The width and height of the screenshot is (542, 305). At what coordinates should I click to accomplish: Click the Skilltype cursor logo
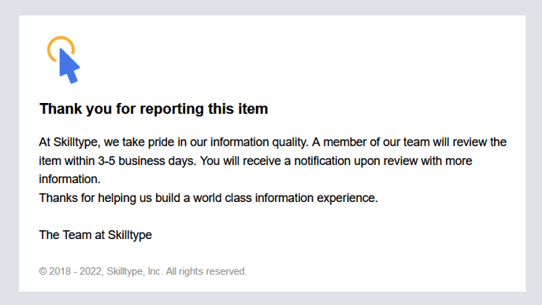pos(64,60)
